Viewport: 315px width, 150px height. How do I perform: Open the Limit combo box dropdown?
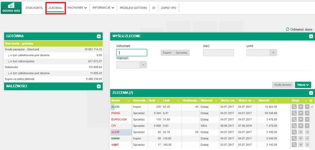(273, 53)
